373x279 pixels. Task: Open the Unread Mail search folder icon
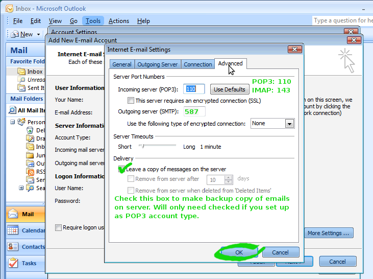point(21,80)
